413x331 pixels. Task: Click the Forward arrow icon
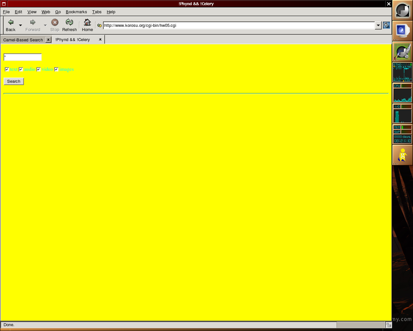coord(33,22)
